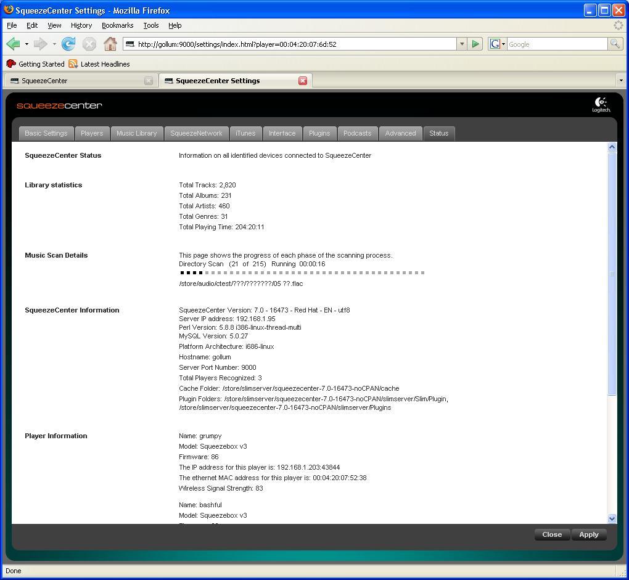
Task: Reload the current page
Action: (x=68, y=44)
